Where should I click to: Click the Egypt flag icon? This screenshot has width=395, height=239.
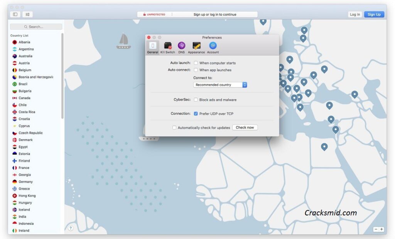pyautogui.click(x=15, y=147)
